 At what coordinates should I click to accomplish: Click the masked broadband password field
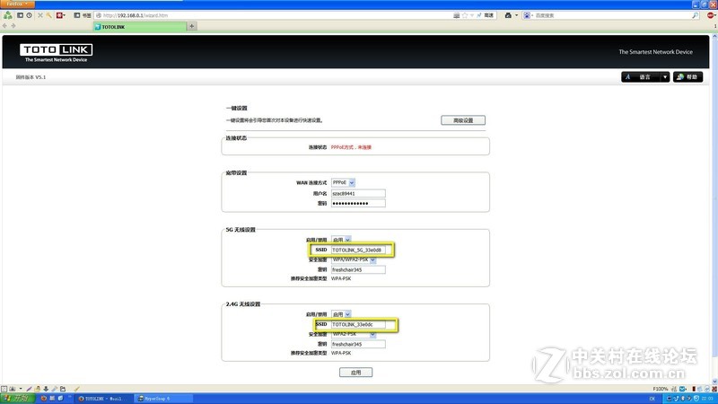(358, 203)
